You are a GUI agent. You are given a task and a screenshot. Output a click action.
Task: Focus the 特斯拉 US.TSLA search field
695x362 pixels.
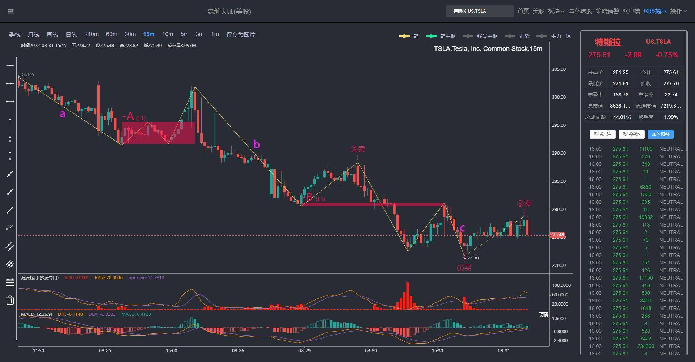pyautogui.click(x=480, y=11)
